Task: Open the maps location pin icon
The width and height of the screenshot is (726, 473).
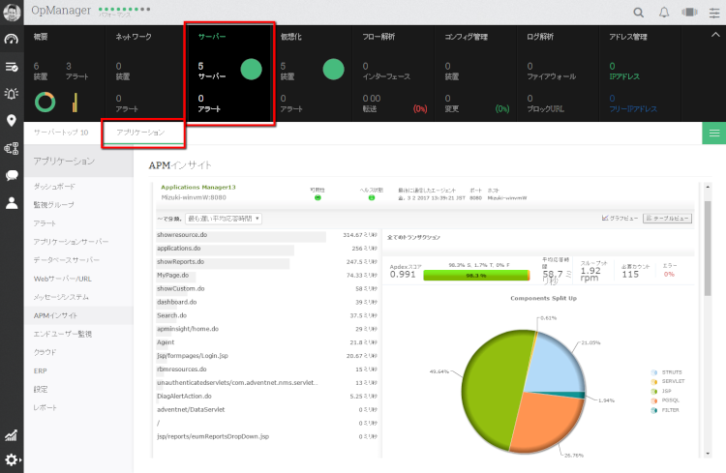Action: click(x=12, y=121)
